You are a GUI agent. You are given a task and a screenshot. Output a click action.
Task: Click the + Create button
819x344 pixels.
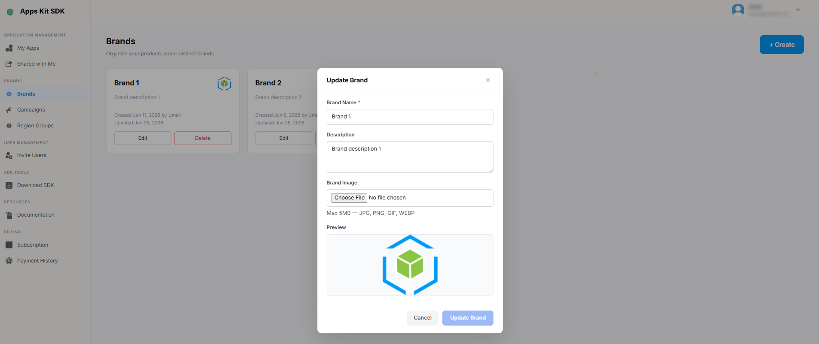click(x=782, y=45)
